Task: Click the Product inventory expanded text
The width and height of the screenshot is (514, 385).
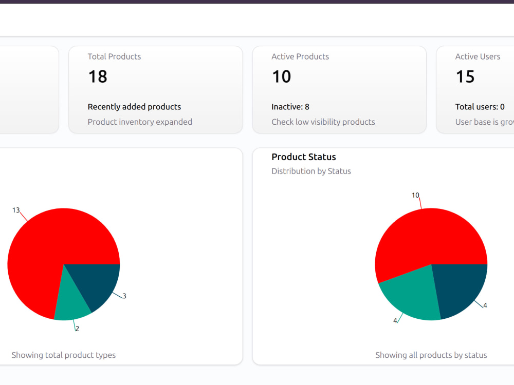Action: (x=140, y=122)
